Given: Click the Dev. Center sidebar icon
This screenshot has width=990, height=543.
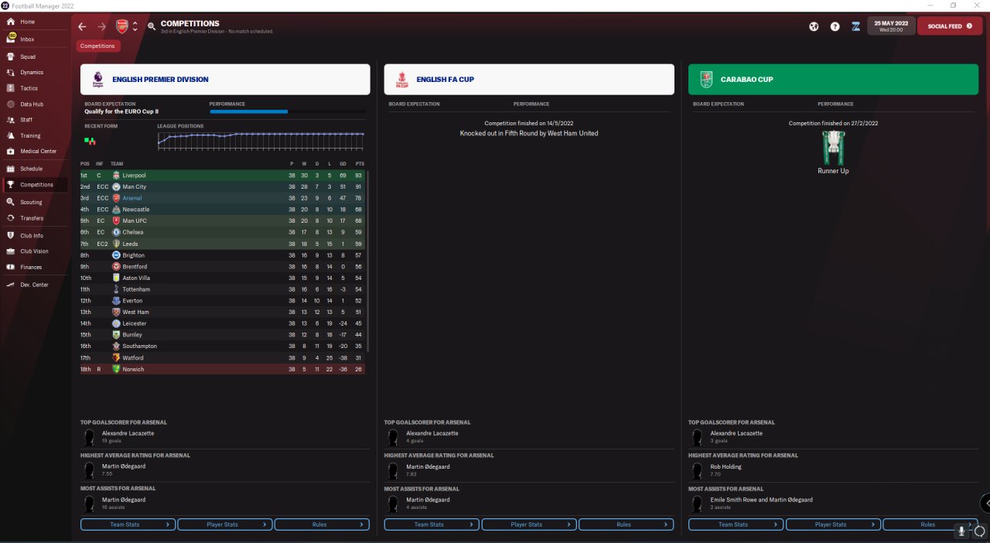Looking at the screenshot, I should click(x=11, y=285).
